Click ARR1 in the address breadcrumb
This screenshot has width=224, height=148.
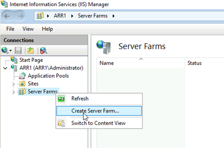(60, 16)
